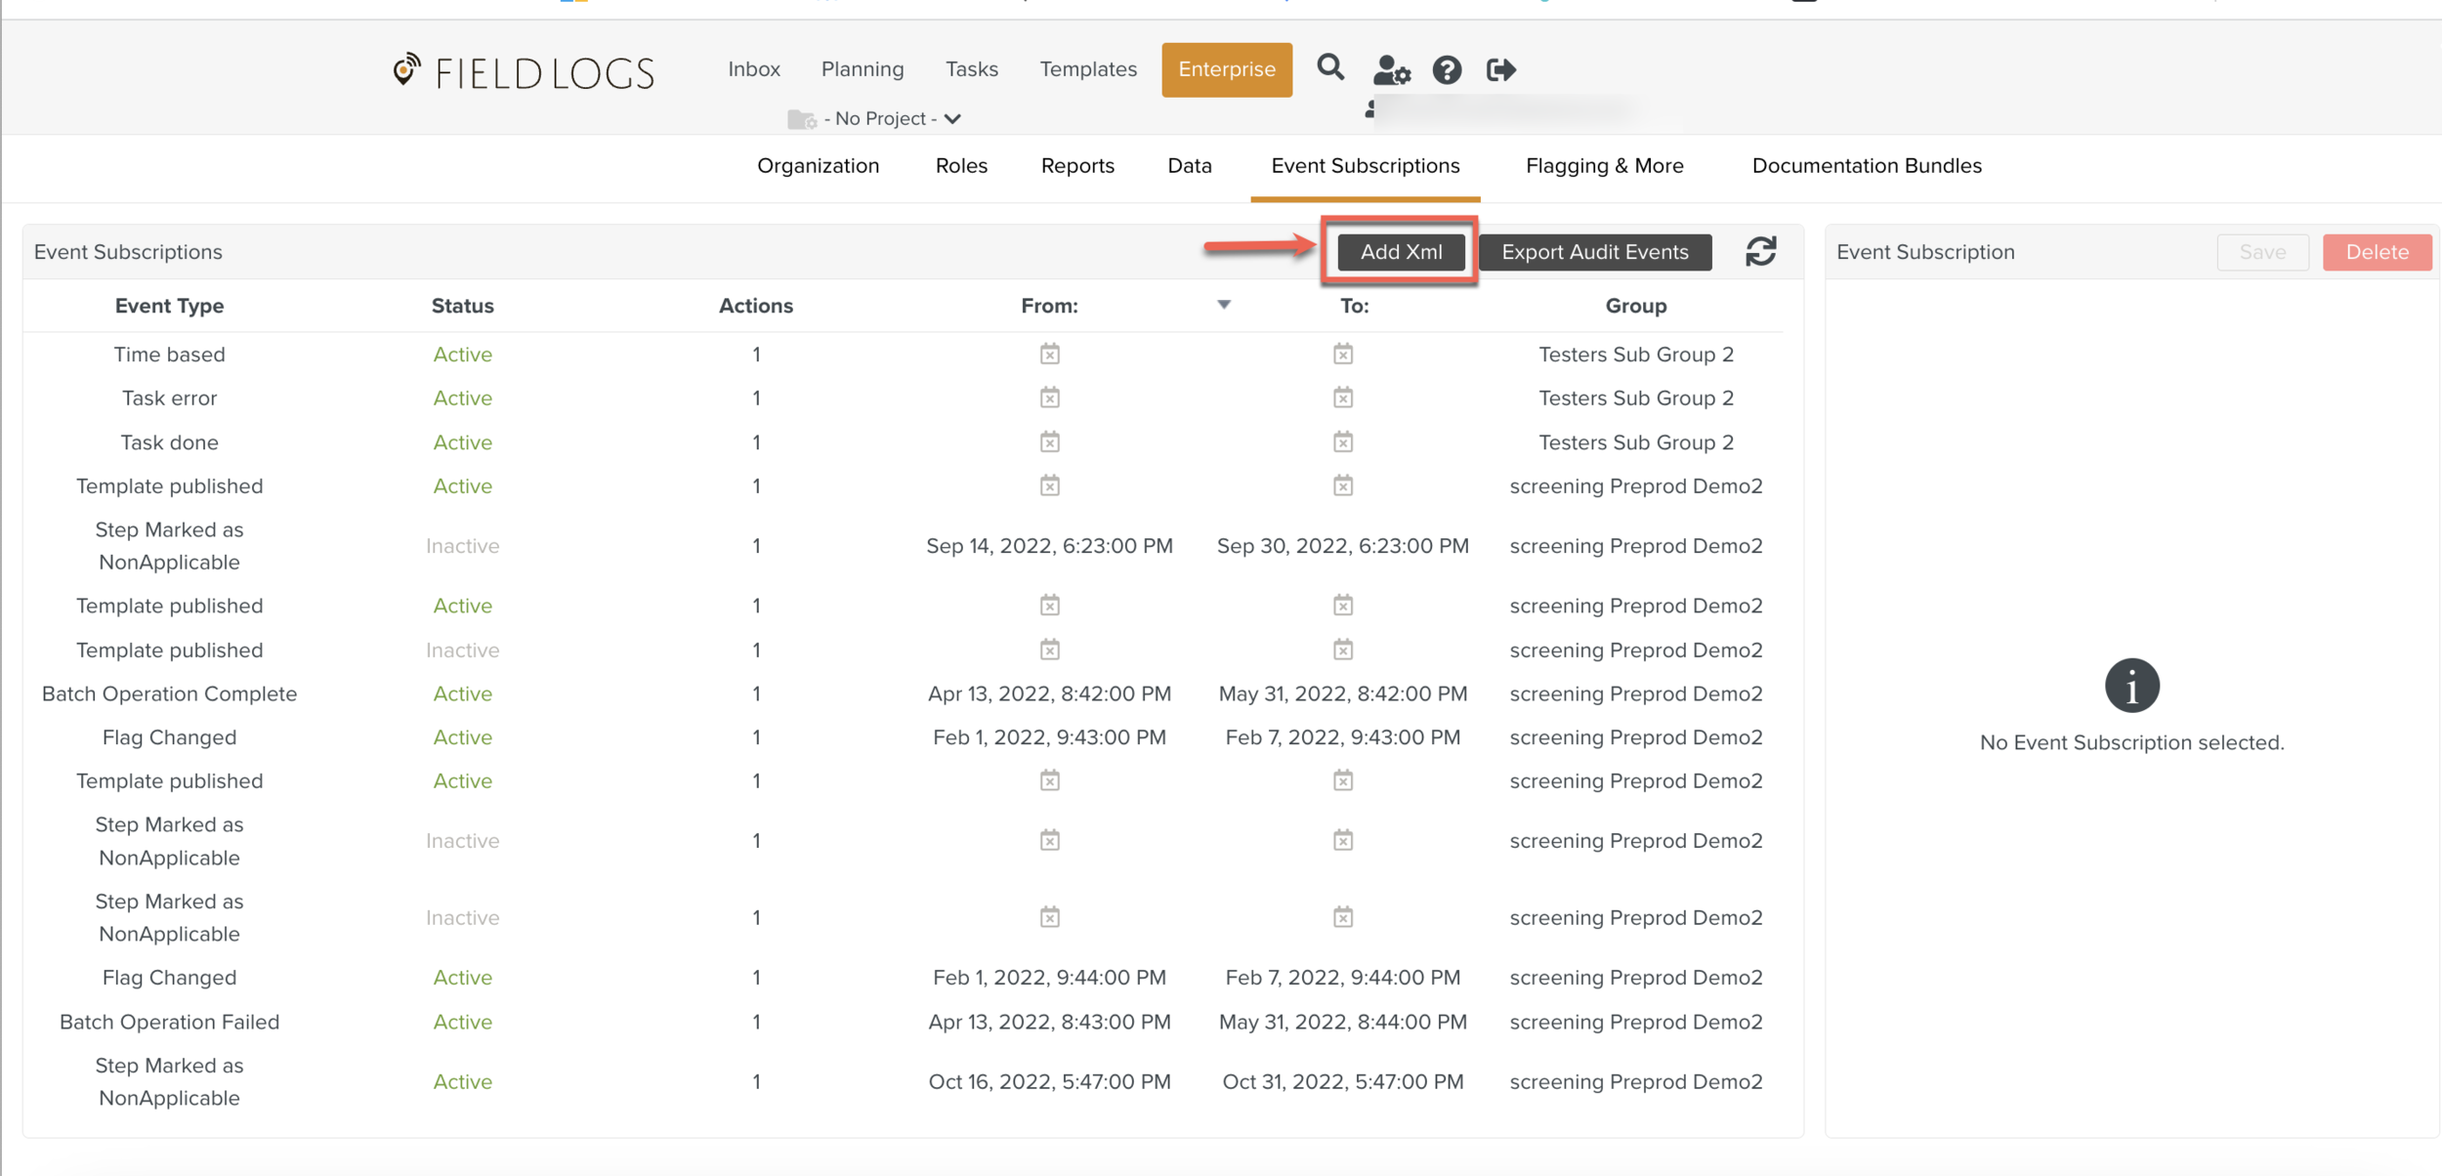
Task: Click the FieldLogs logo
Action: point(524,71)
